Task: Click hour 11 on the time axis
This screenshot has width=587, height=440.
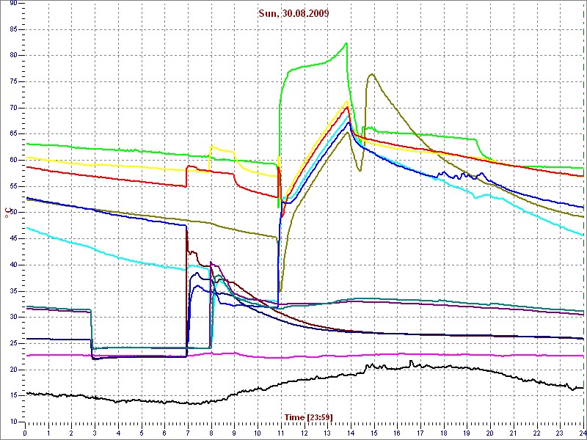Action: click(x=280, y=434)
